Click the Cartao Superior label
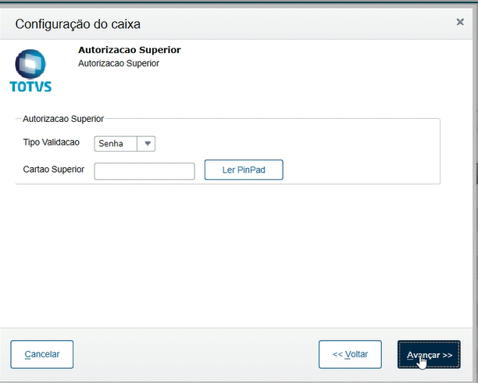 pyautogui.click(x=54, y=170)
